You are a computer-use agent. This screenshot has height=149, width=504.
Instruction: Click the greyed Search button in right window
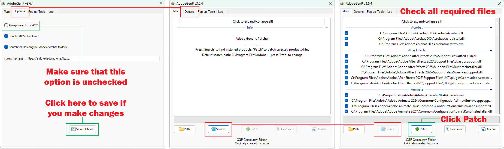[x=388, y=129]
